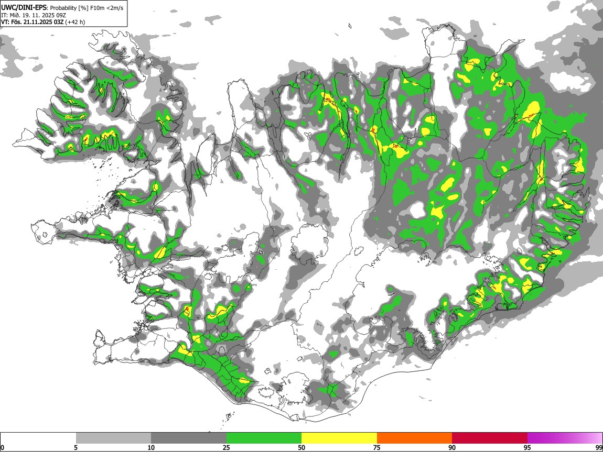The image size is (603, 452).
Task: Click the 'Probability [%] F10m <2m/s' label
Action: 87,8
